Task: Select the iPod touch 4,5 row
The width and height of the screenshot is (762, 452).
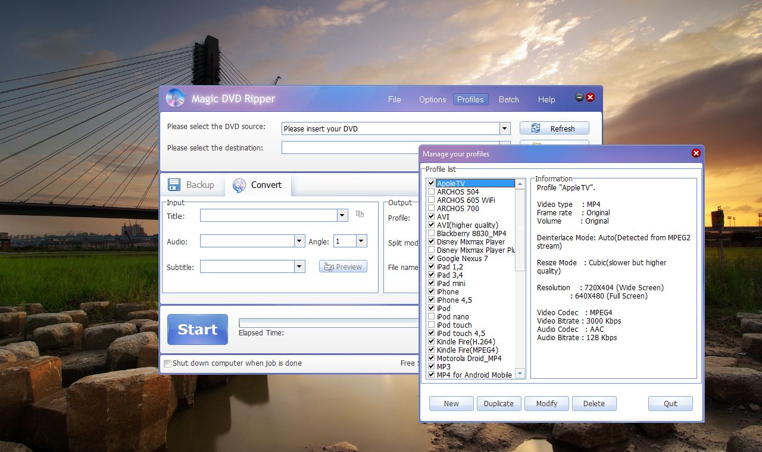Action: click(x=461, y=334)
